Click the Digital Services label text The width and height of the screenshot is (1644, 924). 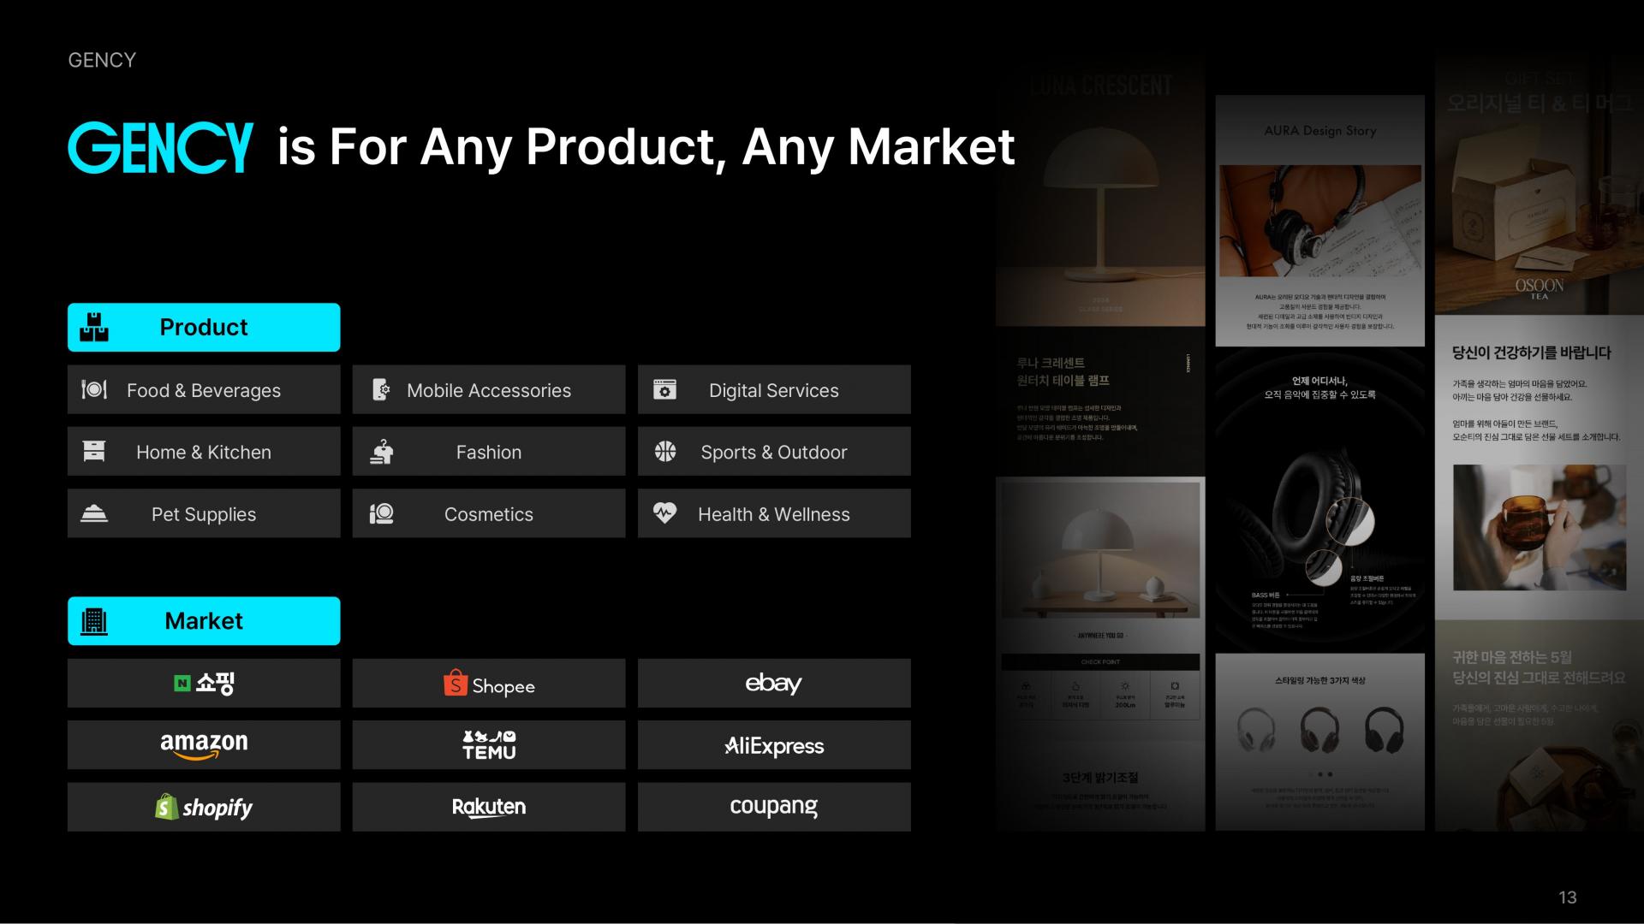click(x=774, y=390)
